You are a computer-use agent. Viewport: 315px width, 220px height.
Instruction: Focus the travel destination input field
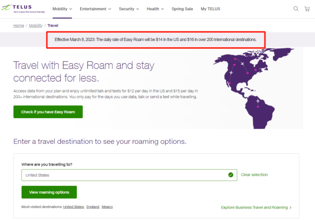[124, 175]
